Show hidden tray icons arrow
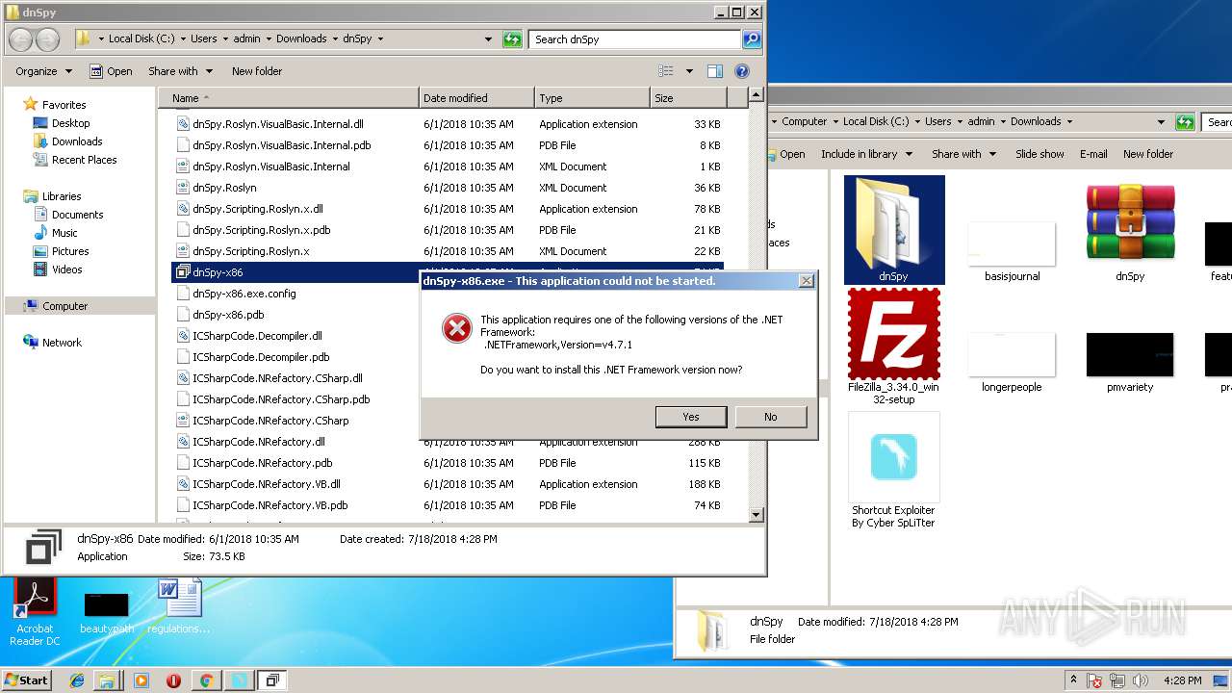This screenshot has width=1232, height=693. (x=1073, y=680)
